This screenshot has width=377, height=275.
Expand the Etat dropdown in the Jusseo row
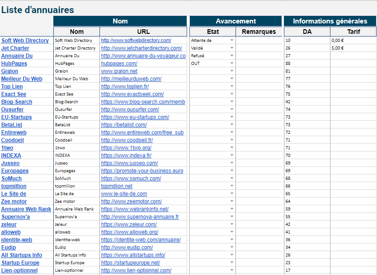pyautogui.click(x=232, y=163)
